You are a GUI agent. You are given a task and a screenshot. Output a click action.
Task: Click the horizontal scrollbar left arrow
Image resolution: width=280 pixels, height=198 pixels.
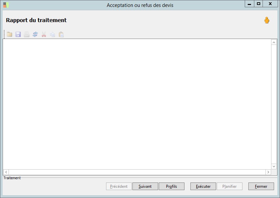coord(6,172)
